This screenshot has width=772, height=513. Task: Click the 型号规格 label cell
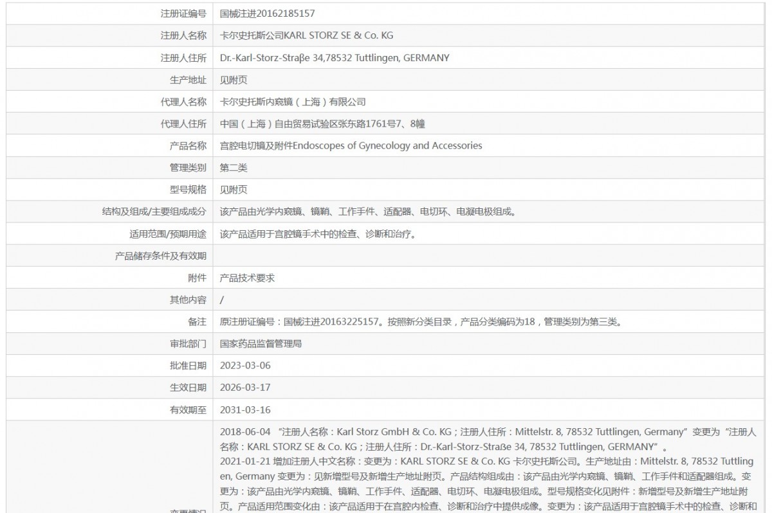pos(110,190)
